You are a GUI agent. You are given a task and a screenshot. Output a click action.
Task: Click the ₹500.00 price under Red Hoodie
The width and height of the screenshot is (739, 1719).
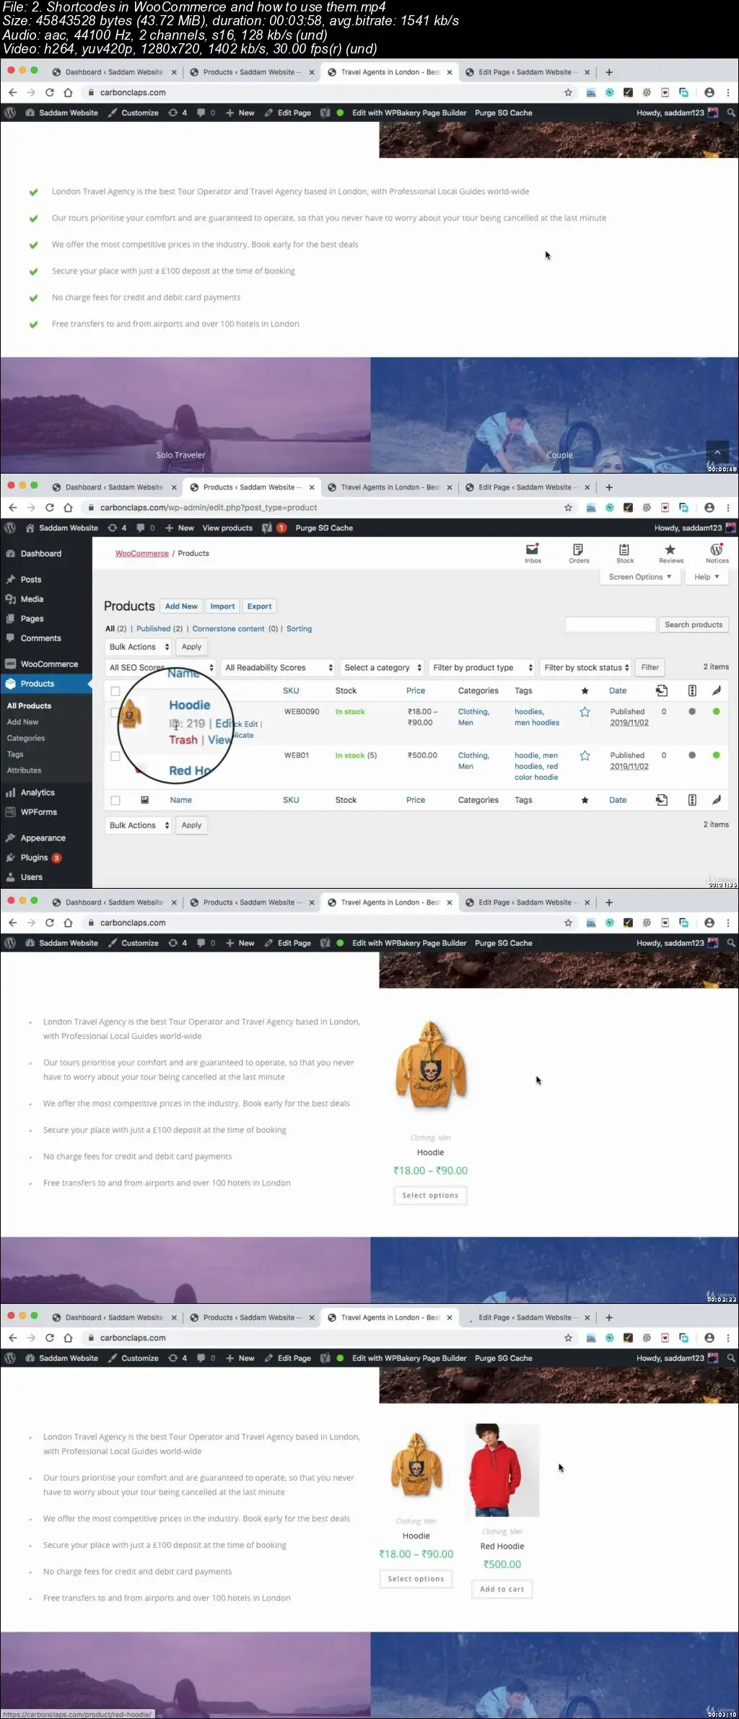click(502, 1564)
